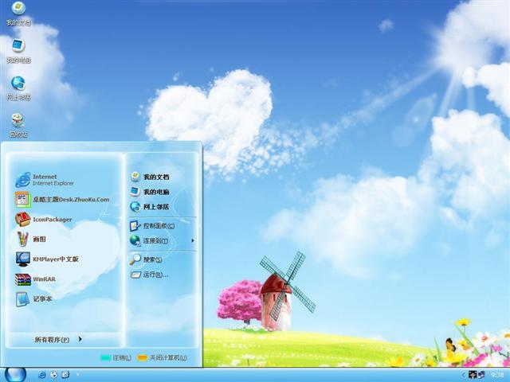This screenshot has width=510, height=382.
Task: Open 搜索(S) search
Action: (146, 259)
